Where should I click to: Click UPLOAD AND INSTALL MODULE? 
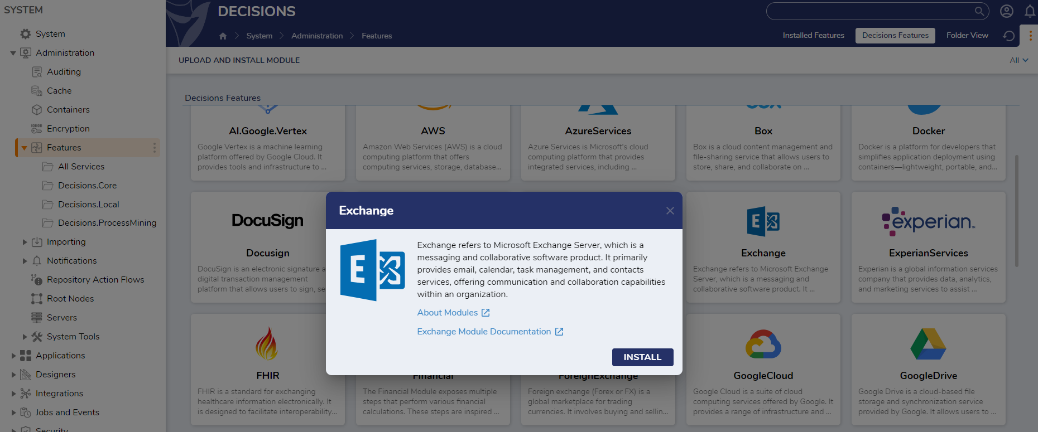click(239, 60)
